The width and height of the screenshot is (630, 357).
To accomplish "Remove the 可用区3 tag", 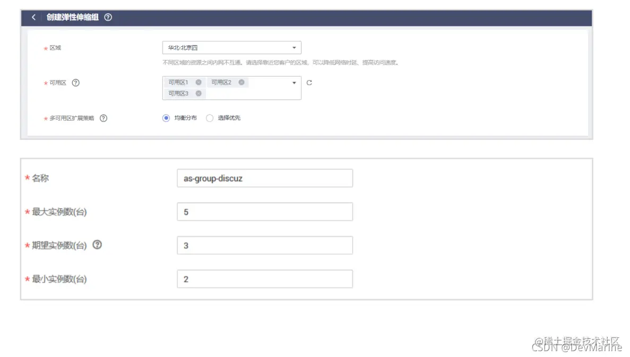I will coord(199,93).
